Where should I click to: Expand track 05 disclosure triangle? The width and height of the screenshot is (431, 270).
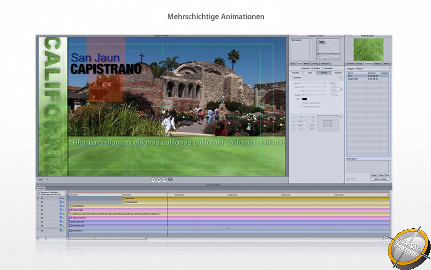(64, 214)
